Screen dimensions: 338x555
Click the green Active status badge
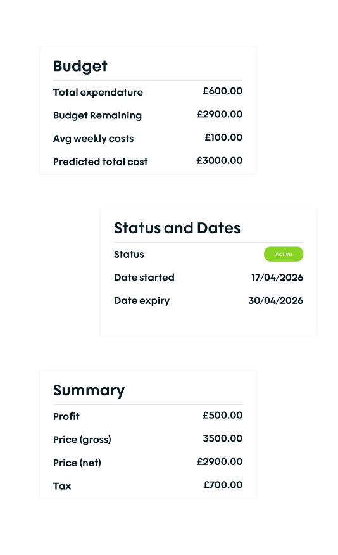[x=283, y=254]
